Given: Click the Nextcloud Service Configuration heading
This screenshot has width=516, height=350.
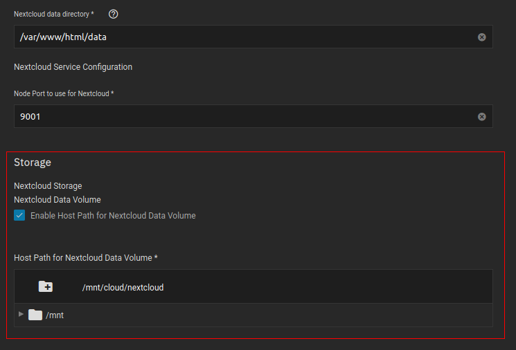Looking at the screenshot, I should [x=73, y=67].
